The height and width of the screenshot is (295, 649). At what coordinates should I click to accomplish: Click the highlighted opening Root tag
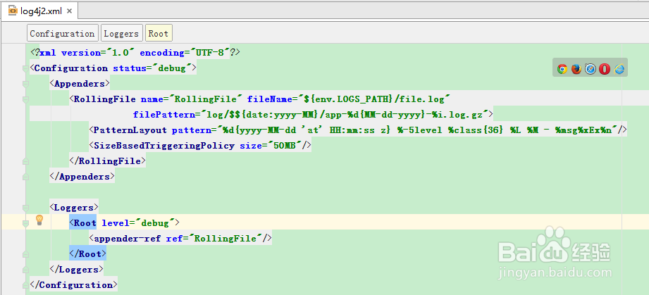pyautogui.click(x=82, y=223)
